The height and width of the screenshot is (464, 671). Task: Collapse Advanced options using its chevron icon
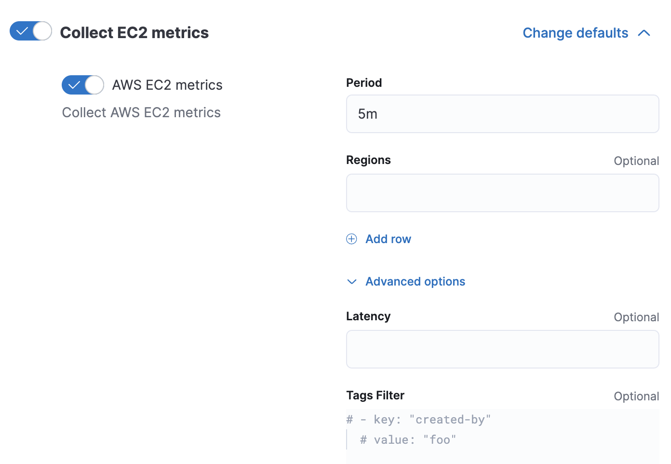click(352, 282)
